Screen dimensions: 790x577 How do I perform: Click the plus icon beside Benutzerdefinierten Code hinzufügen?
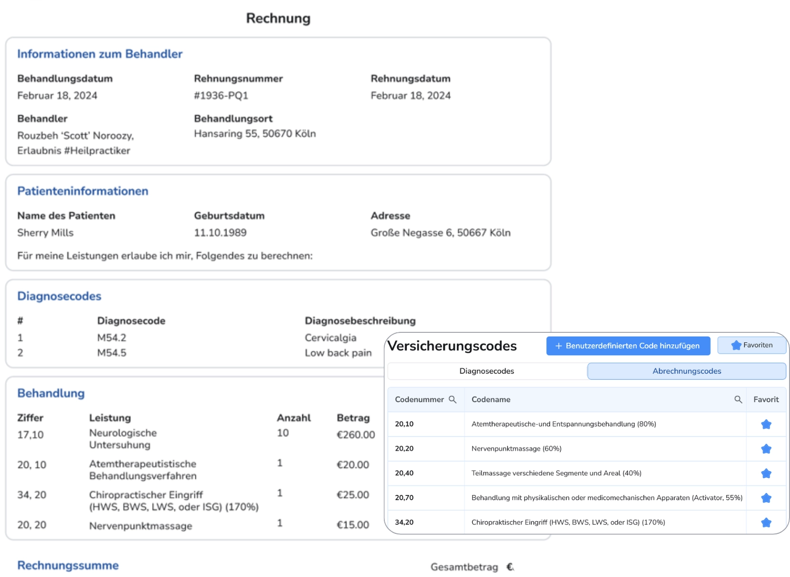click(x=559, y=346)
